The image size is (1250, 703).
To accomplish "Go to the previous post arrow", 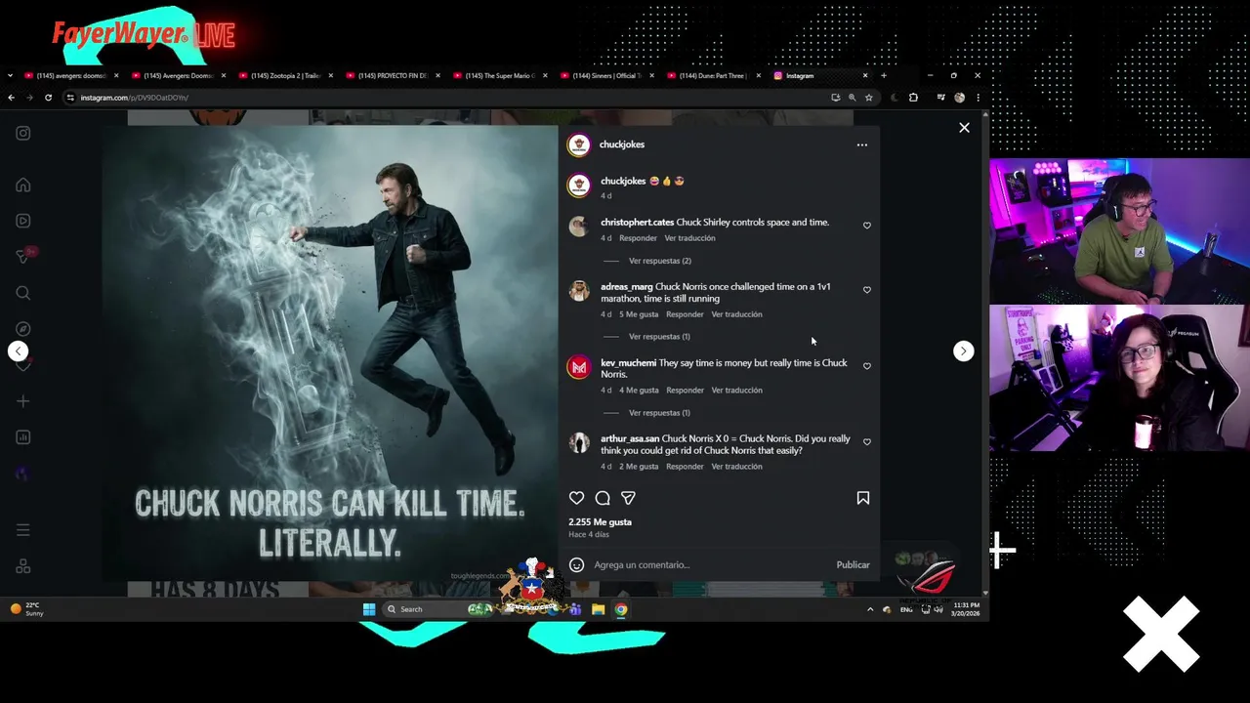I will point(18,351).
